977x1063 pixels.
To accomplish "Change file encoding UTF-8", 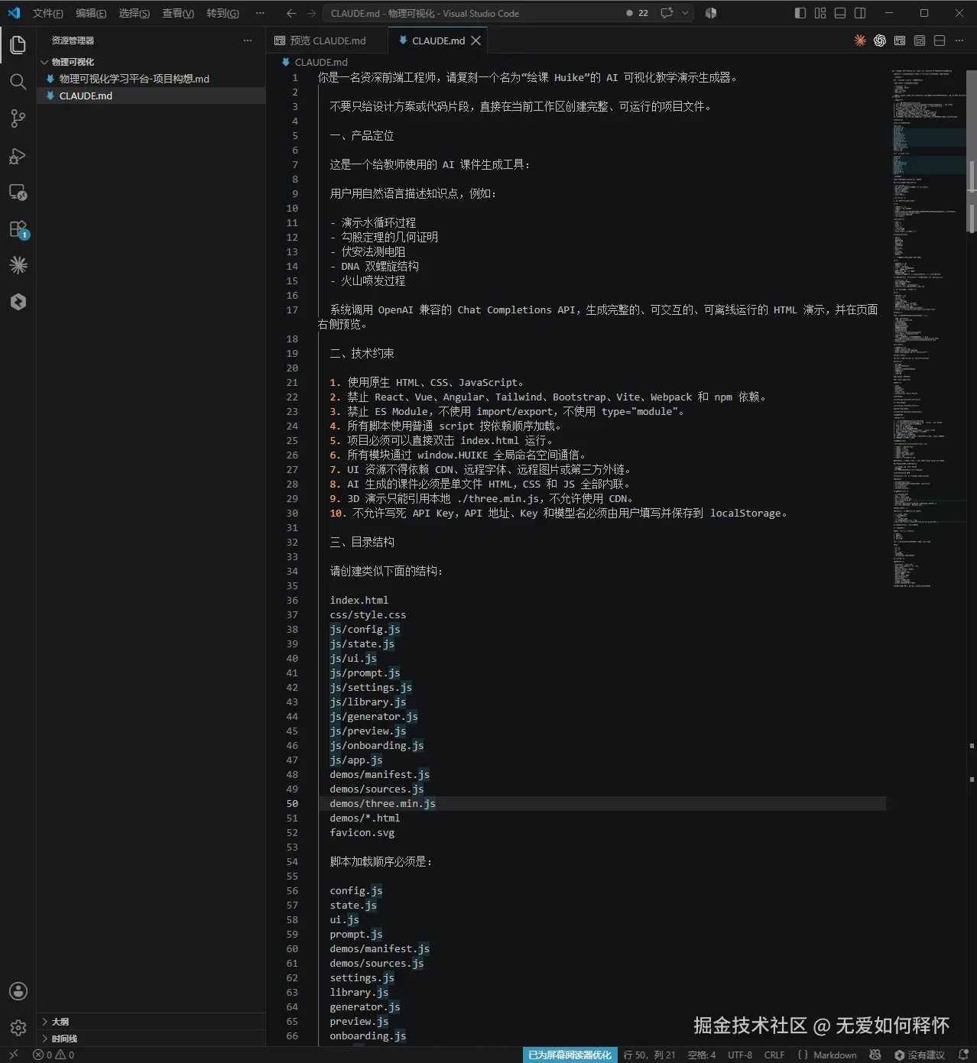I will point(739,1055).
